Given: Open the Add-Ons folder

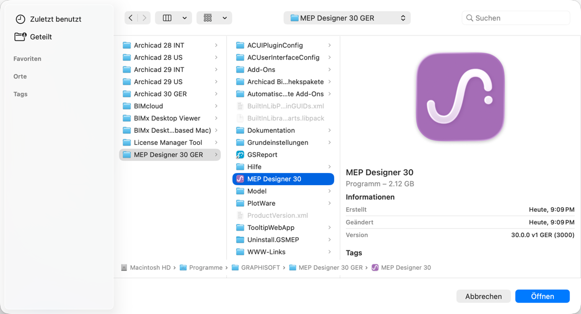Looking at the screenshot, I should [x=283, y=70].
